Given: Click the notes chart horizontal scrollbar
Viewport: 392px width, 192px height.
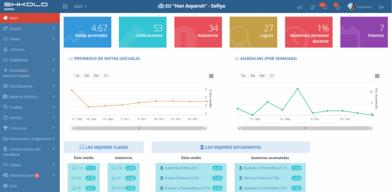Looking at the screenshot, I should coord(139,129).
